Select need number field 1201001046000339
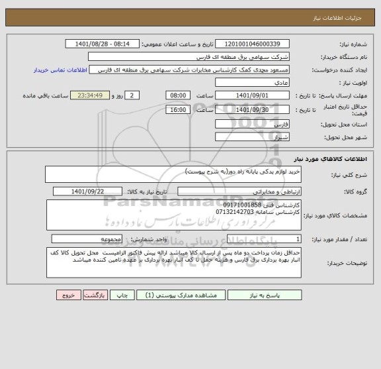The image size is (381, 369). point(252,44)
